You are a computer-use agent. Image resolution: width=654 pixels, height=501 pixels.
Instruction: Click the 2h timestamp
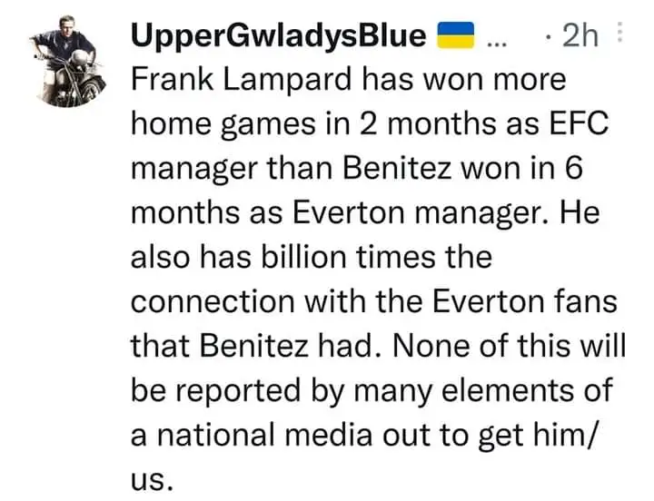pos(580,36)
